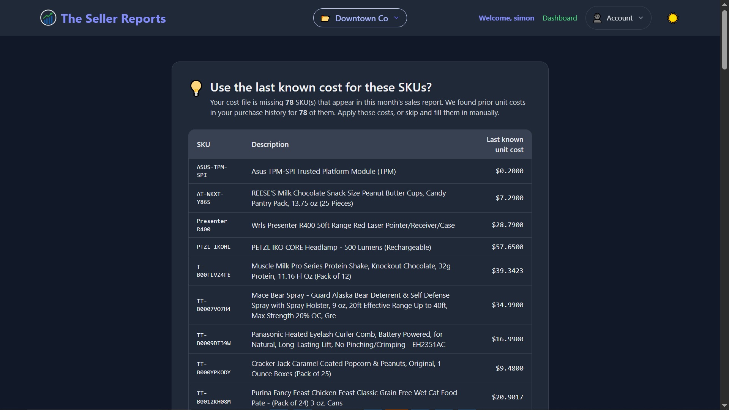Image resolution: width=729 pixels, height=410 pixels.
Task: Select the PTZL-IKOHL headlamp row
Action: [x=360, y=247]
